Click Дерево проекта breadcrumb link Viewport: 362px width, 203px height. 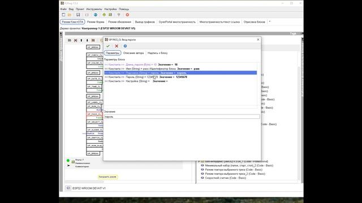(70, 28)
